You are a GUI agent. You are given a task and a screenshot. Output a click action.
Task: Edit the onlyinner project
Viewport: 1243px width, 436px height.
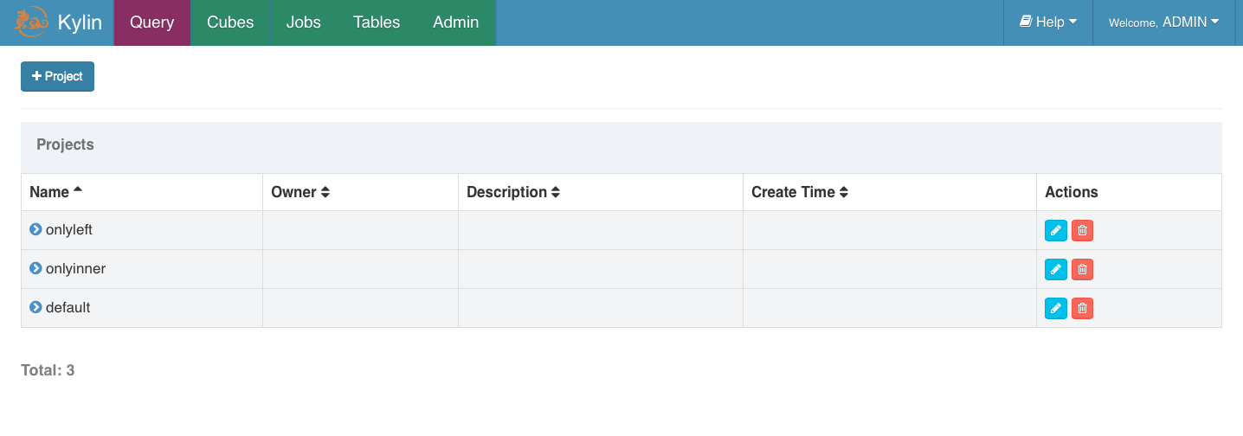click(1056, 269)
